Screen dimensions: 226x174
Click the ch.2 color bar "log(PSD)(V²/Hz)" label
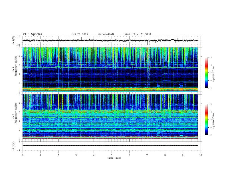coord(213,121)
